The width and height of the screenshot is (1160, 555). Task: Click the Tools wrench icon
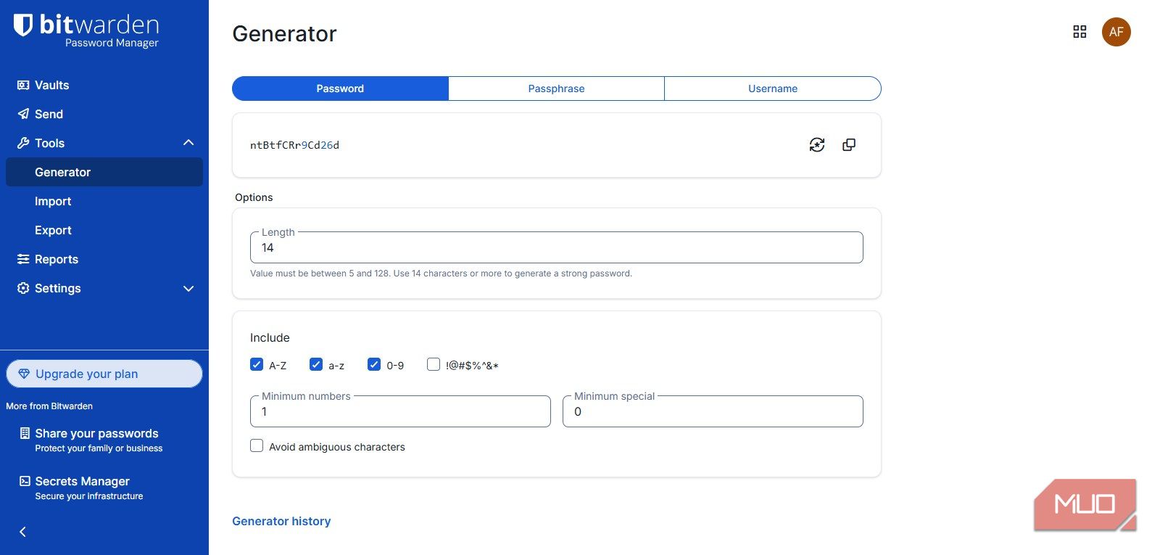coord(23,143)
